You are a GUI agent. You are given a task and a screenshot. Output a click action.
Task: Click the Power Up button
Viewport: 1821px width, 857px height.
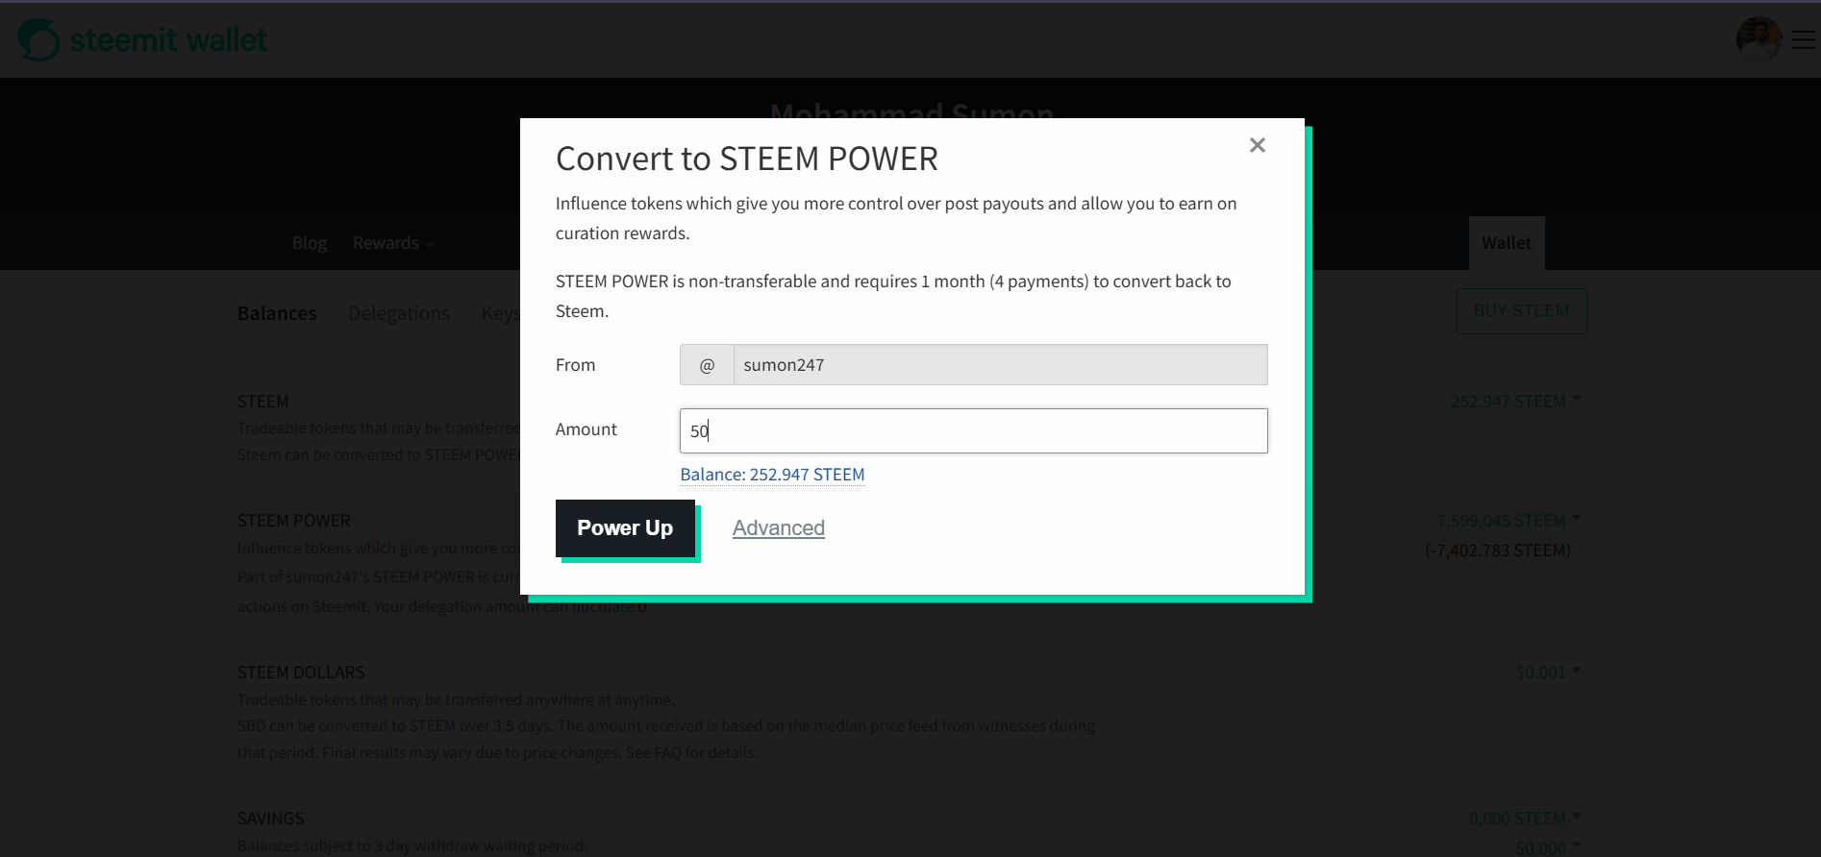625,528
